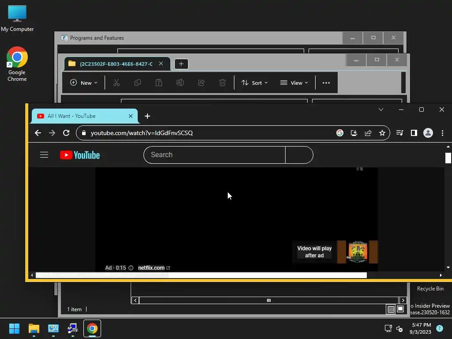Click Chrome scroll right arrow
Screen dimensions: 452x339
point(441,275)
